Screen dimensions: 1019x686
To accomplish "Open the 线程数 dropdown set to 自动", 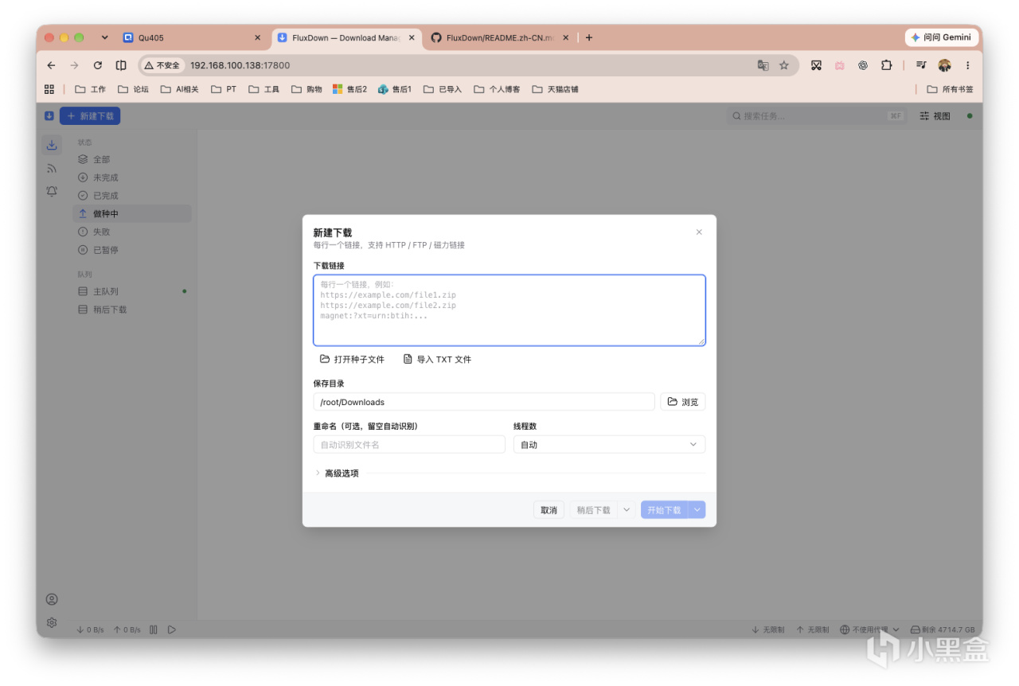I will [609, 444].
